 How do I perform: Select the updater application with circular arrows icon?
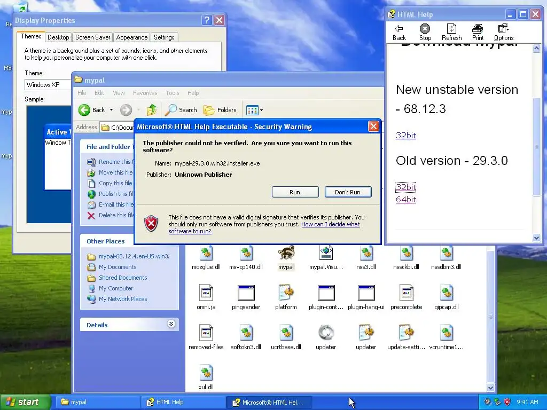click(326, 337)
